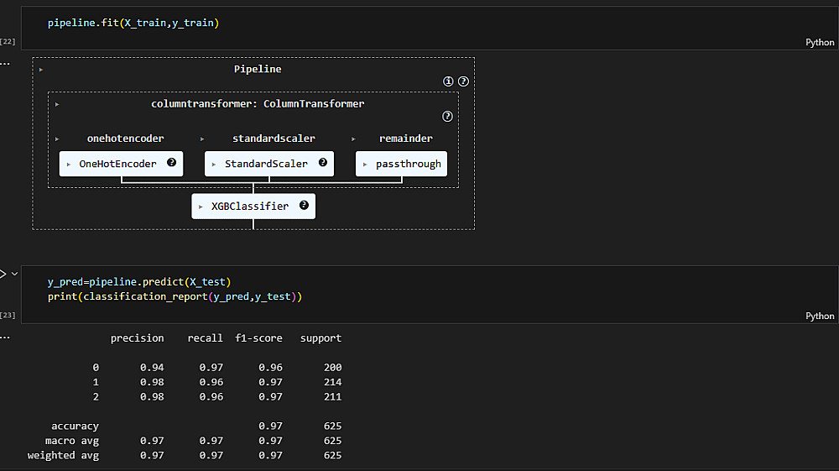Expand the passthrough remainder box

coord(401,164)
